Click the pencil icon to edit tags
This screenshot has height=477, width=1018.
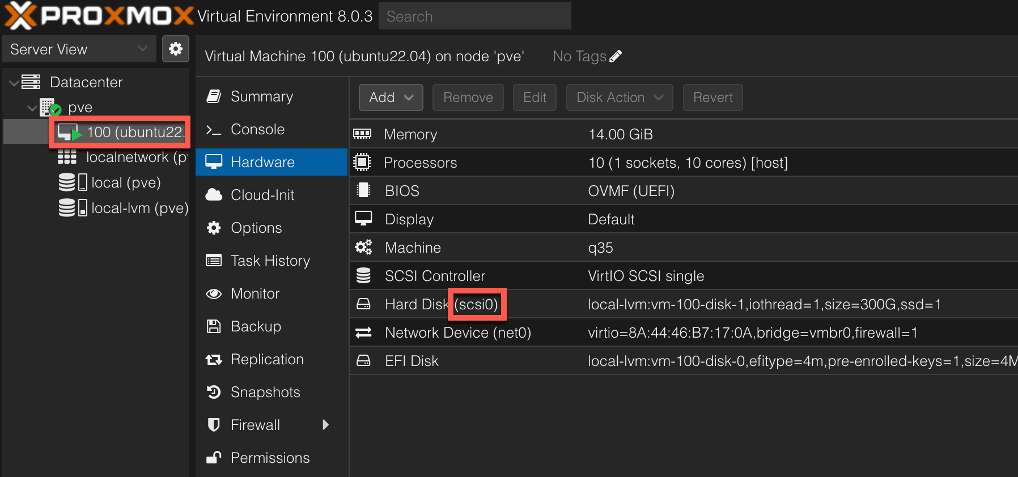(616, 56)
